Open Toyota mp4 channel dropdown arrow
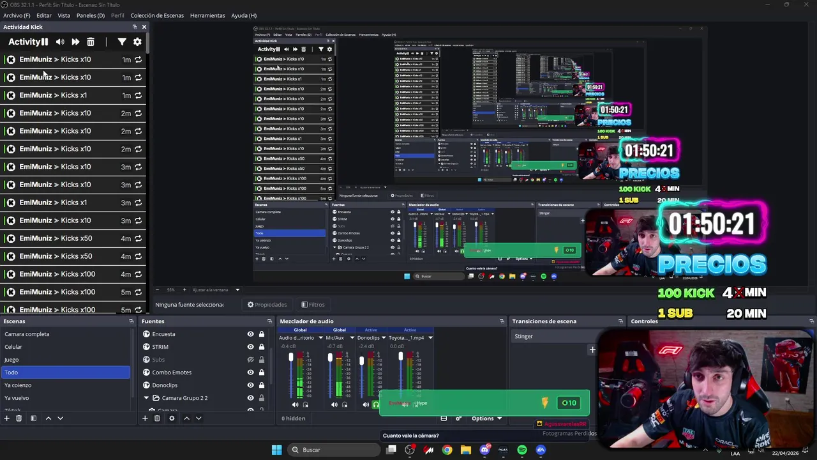 coord(430,338)
